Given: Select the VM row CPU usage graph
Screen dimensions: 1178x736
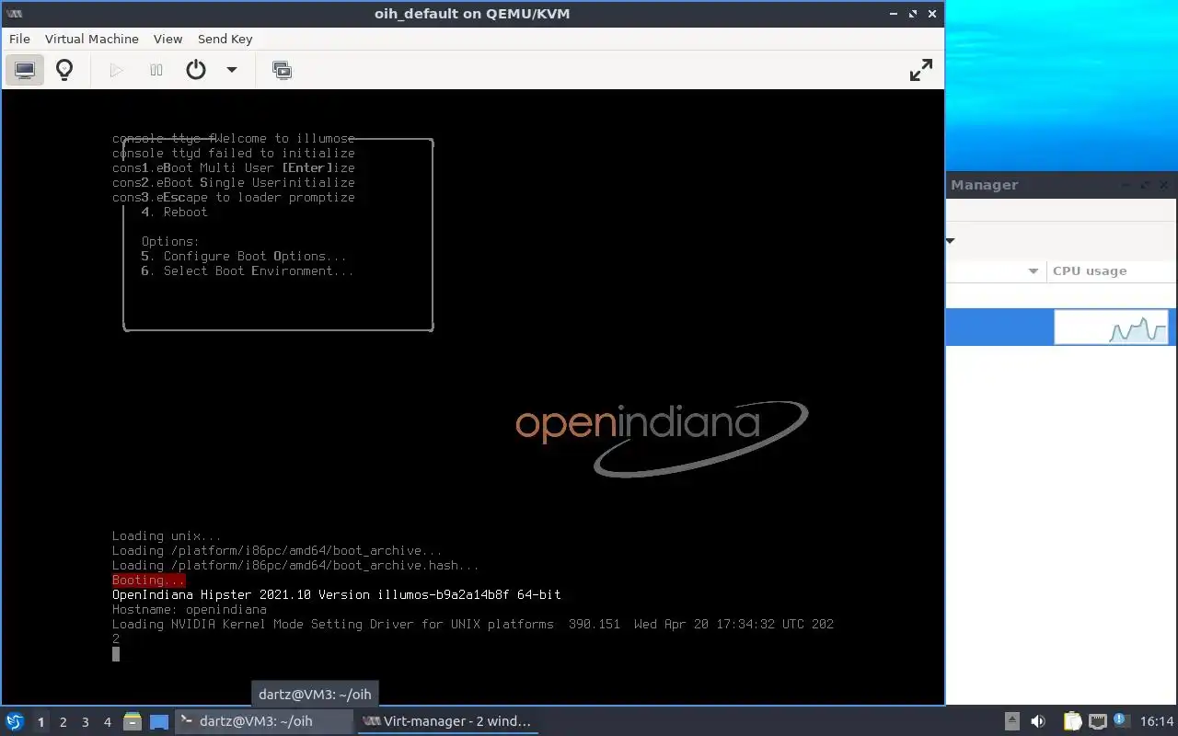Looking at the screenshot, I should click(1111, 327).
